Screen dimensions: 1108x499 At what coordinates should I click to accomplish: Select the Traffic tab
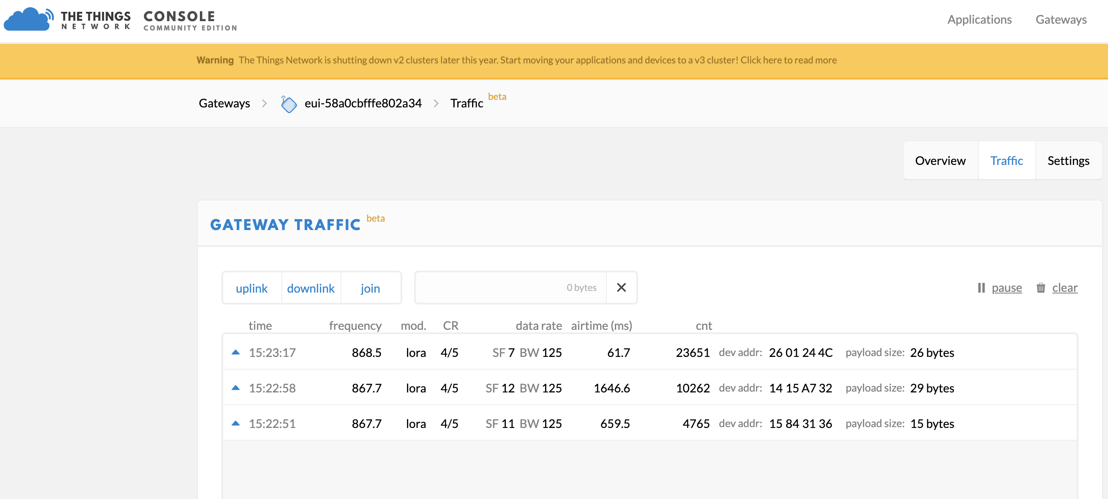point(1006,161)
